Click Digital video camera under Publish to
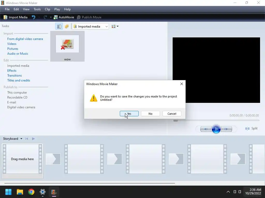Image resolution: width=265 pixels, height=198 pixels. (21, 107)
